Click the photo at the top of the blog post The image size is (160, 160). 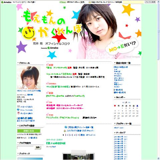(x=78, y=155)
